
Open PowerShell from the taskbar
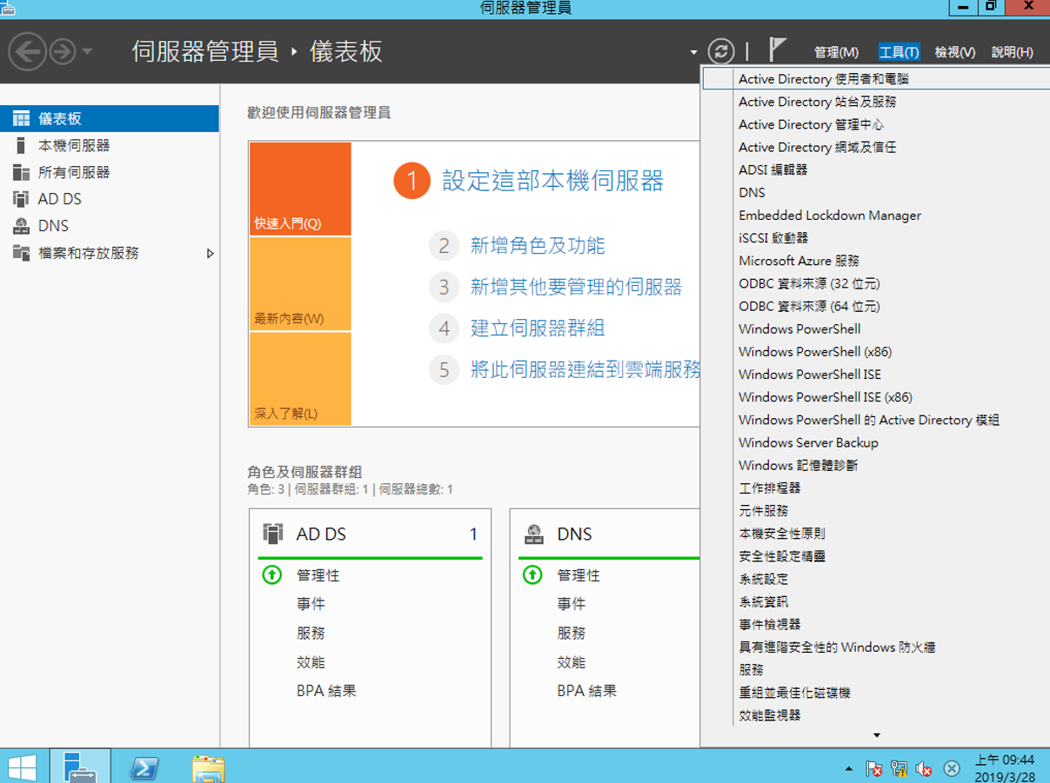(144, 767)
